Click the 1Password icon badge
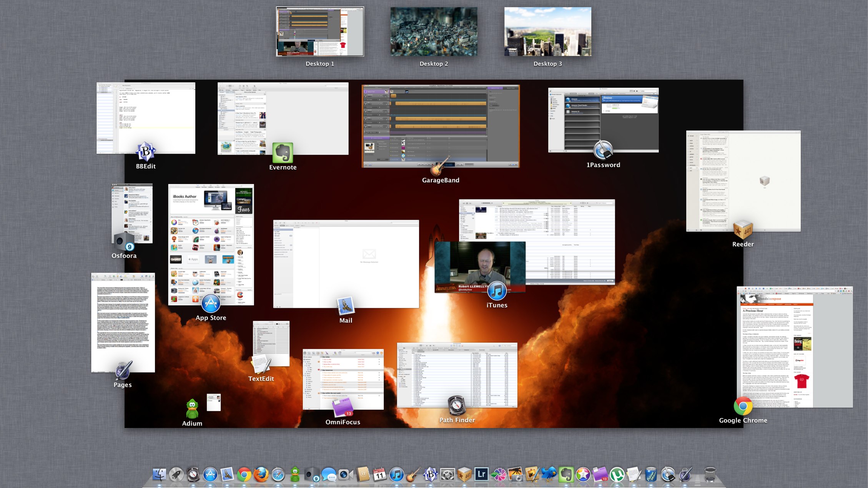The image size is (868, 488). click(x=603, y=150)
